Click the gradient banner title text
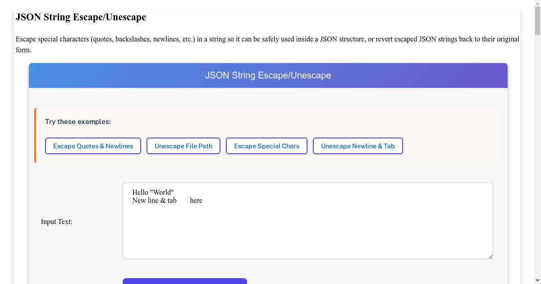Image resolution: width=541 pixels, height=284 pixels. 268,75
